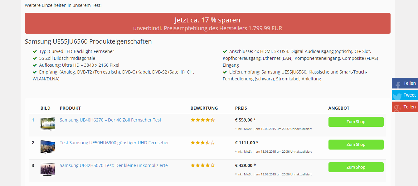This screenshot has height=186, width=418.
Task: Open the Samsung UE32H5070 Test page
Action: [114, 165]
